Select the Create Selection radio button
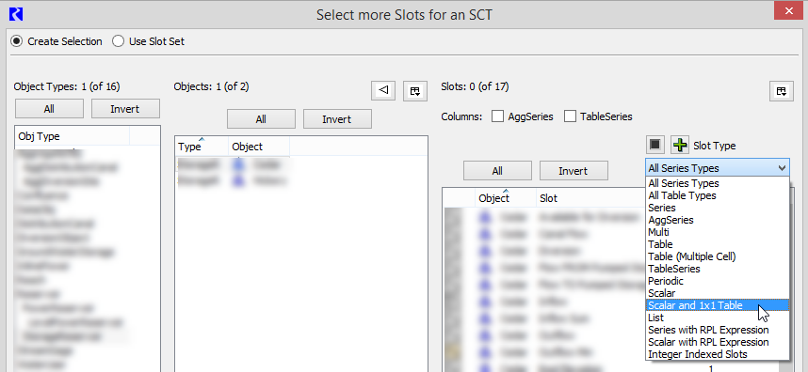 [17, 41]
